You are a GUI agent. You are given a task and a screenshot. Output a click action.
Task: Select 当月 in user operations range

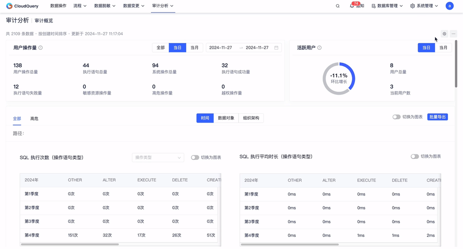click(194, 48)
